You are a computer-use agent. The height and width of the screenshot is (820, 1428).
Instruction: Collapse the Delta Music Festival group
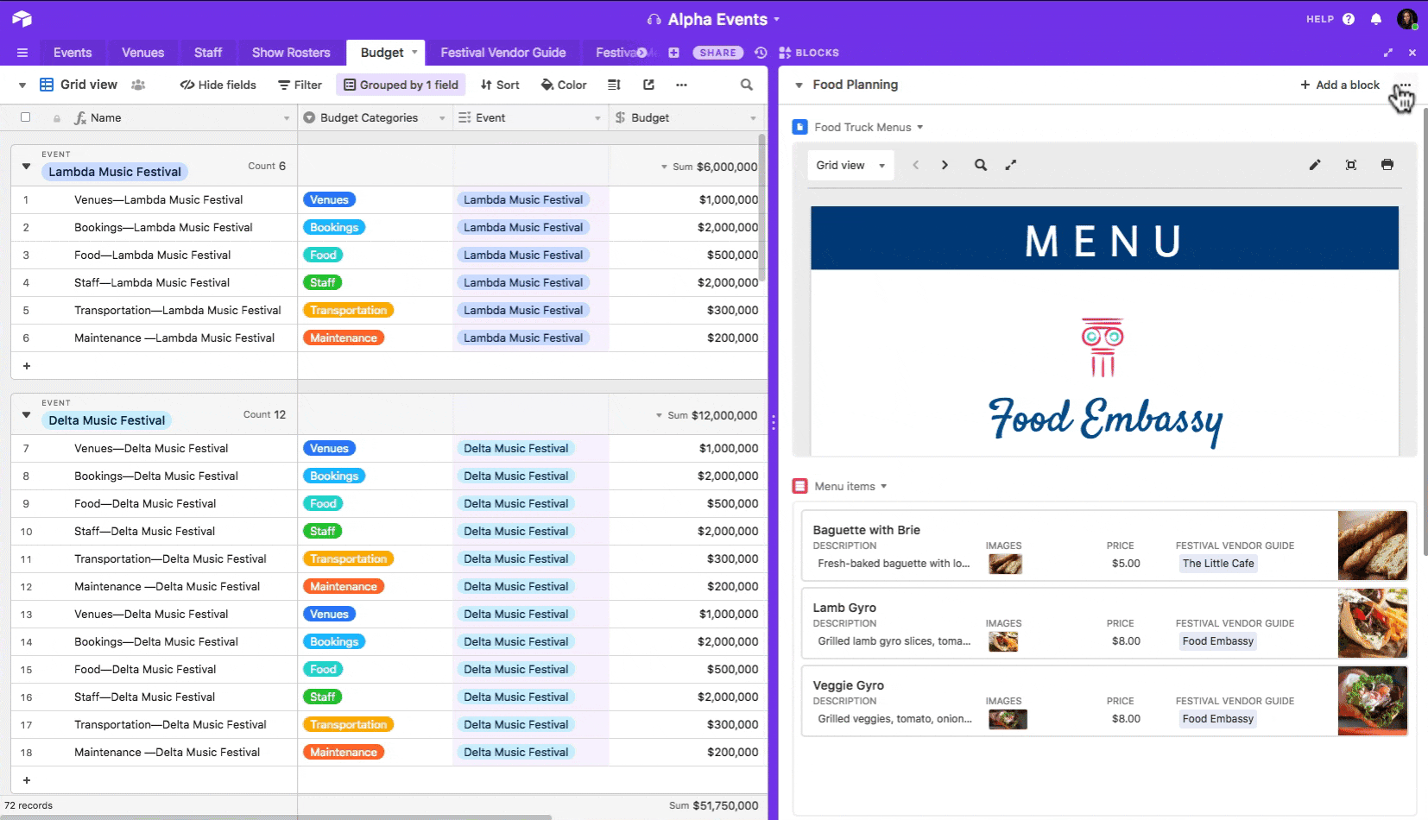[26, 414]
